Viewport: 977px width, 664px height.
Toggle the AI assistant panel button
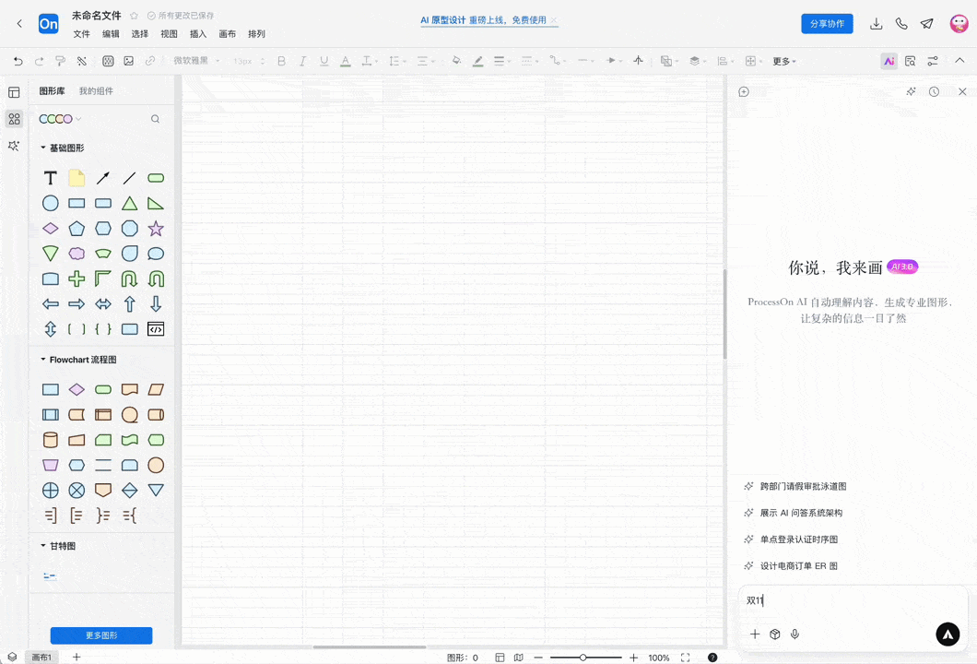pyautogui.click(x=889, y=61)
